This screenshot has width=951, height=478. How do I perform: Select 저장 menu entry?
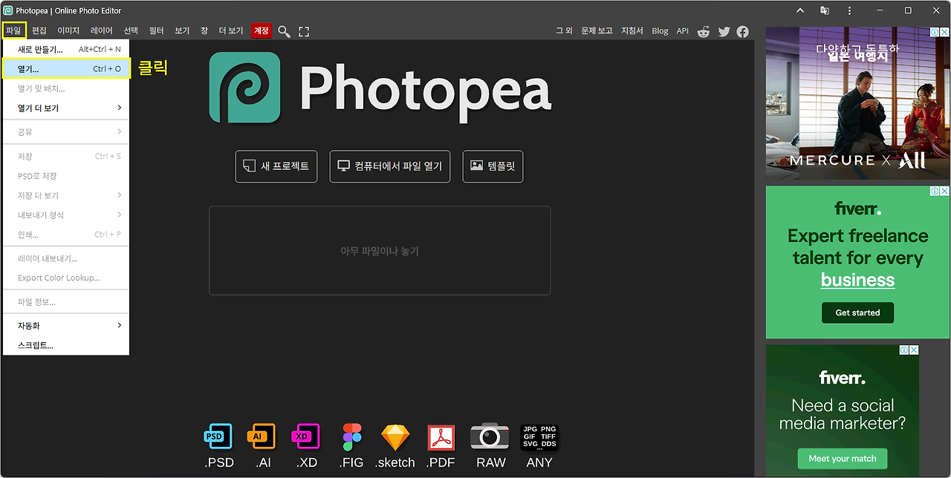[x=67, y=157]
